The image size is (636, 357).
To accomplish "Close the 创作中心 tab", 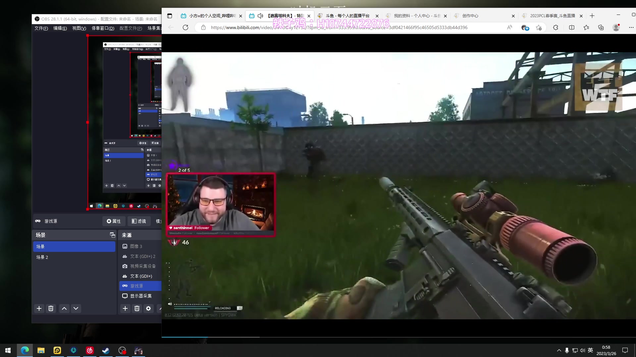I will point(513,16).
